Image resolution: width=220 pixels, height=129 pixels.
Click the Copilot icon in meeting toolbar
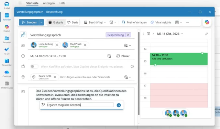coord(207,22)
